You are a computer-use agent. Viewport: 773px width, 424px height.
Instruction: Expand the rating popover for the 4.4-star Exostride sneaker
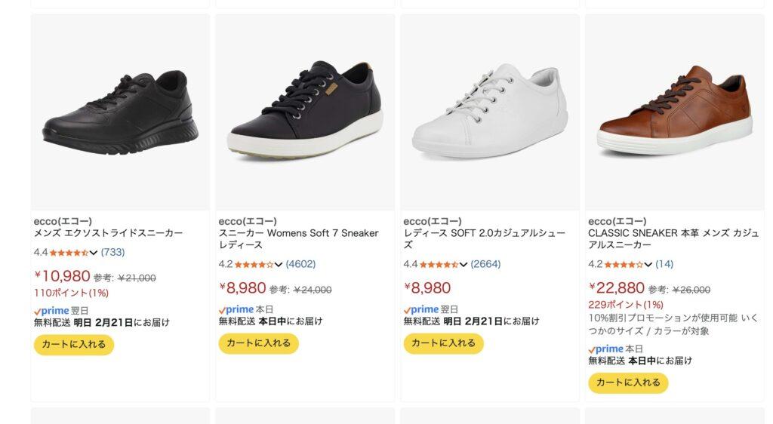(x=94, y=253)
